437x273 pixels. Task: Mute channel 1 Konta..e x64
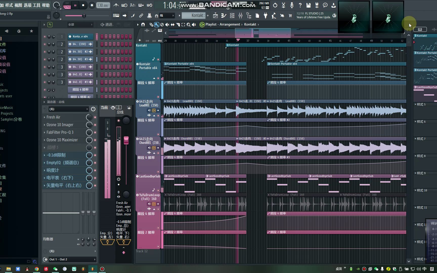point(45,37)
